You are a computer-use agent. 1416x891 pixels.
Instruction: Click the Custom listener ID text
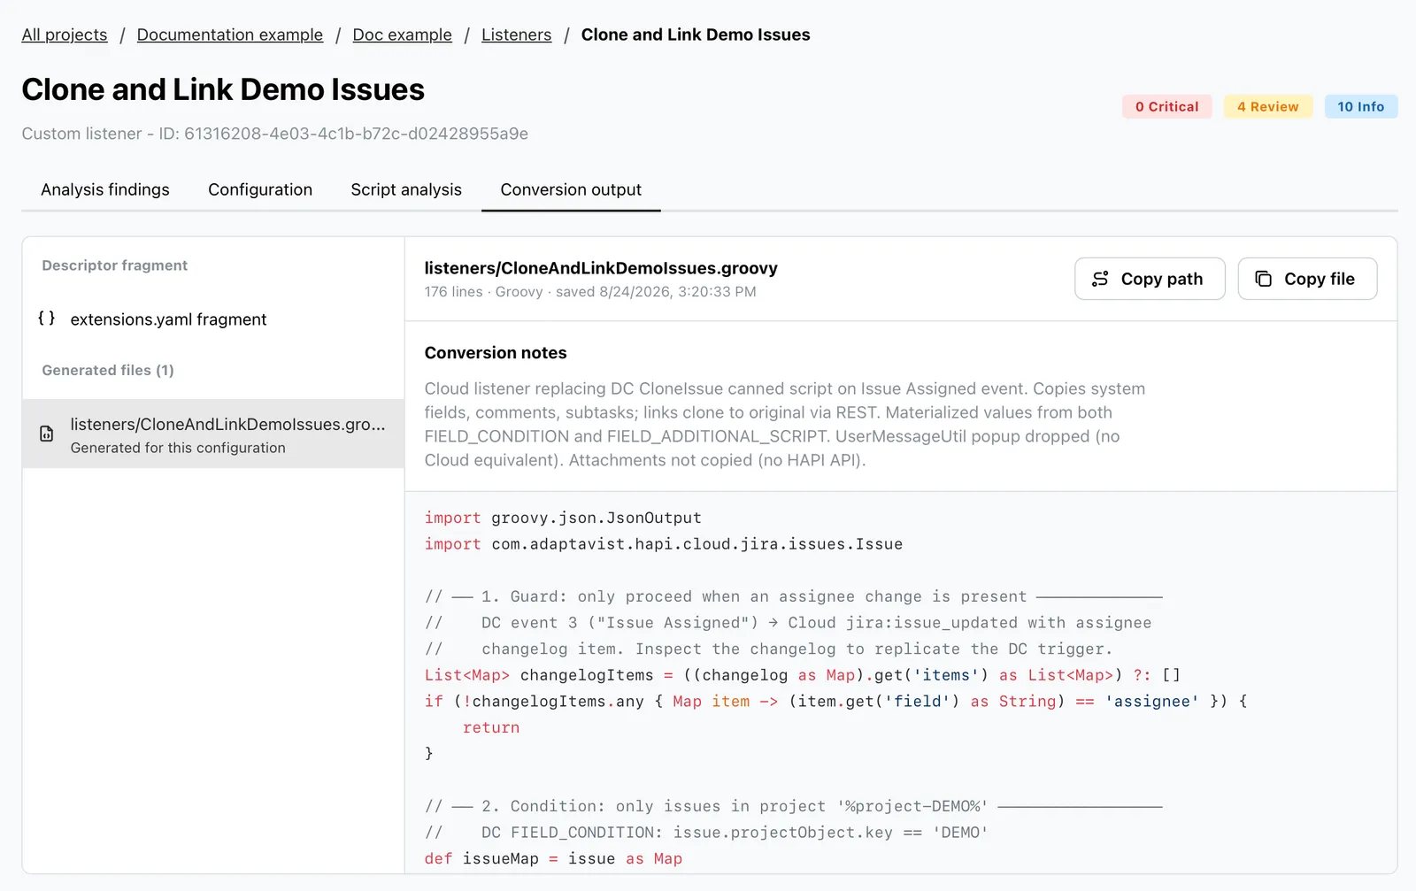pos(274,134)
